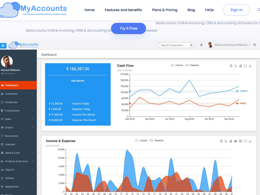Click the website search magnifier icon
Viewport: 260px width, 195px height.
258,10
